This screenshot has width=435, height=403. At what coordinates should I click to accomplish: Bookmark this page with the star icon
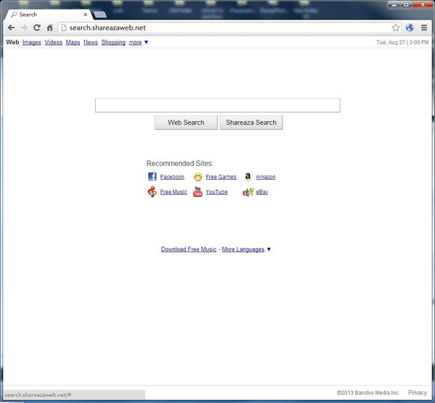(396, 28)
